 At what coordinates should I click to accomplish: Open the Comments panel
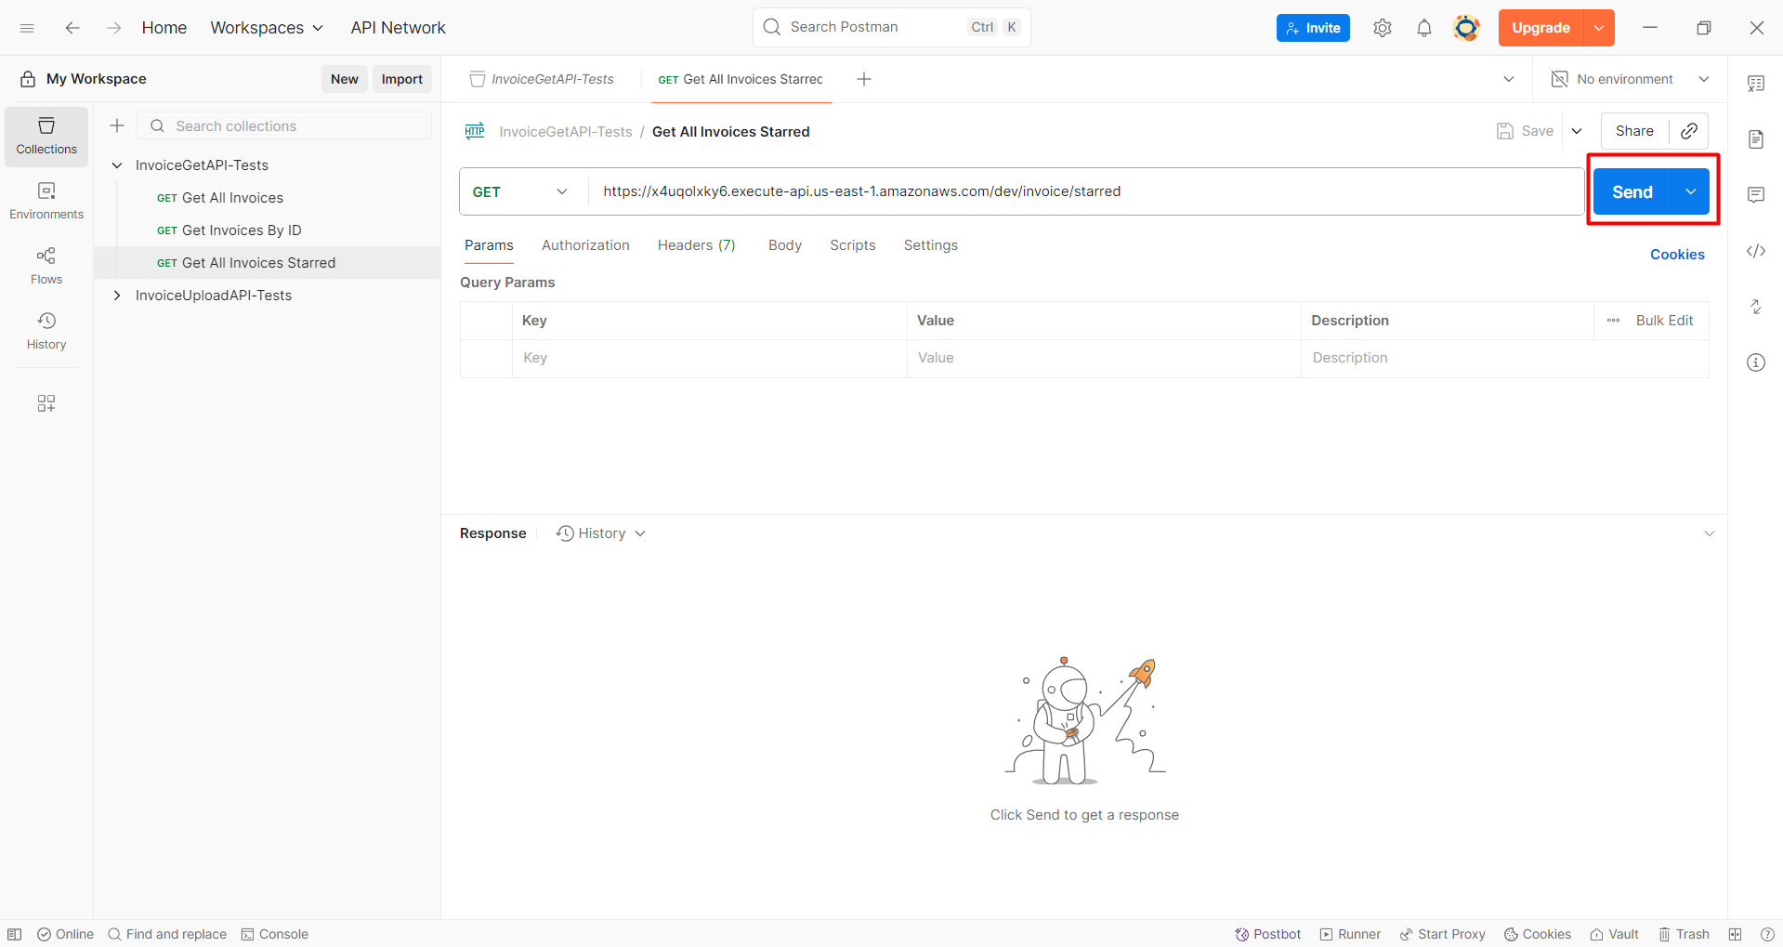[1756, 194]
